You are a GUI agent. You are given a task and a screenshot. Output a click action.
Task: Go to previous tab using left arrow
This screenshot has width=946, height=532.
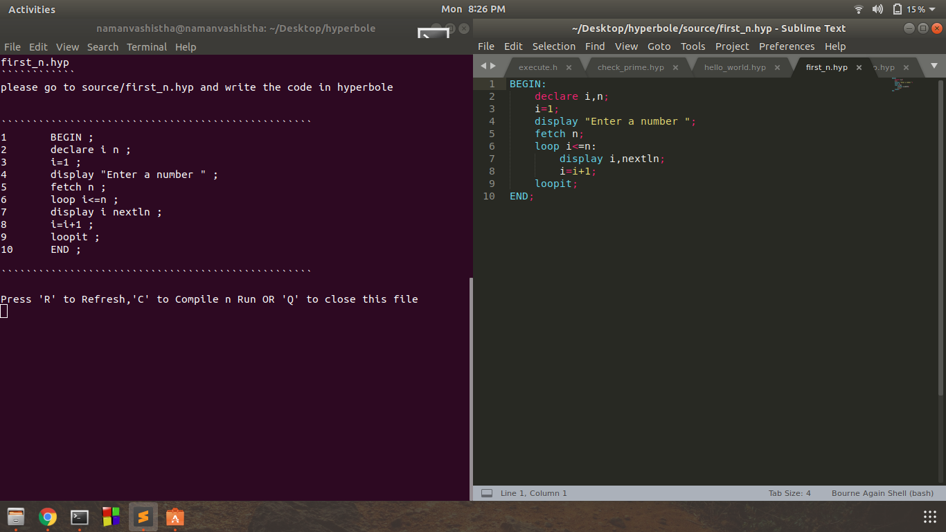tap(483, 66)
